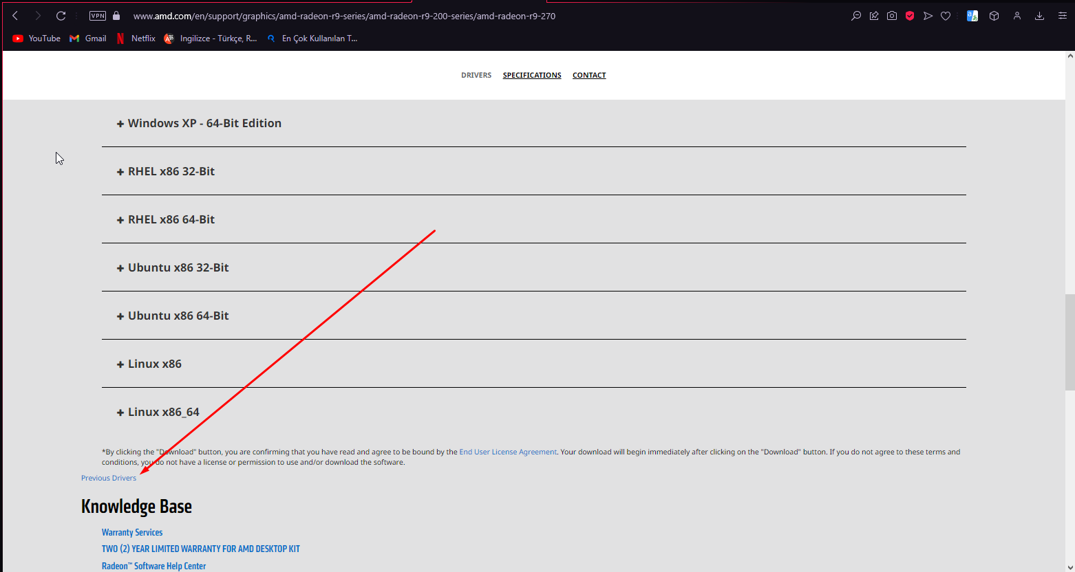Viewport: 1075px width, 572px height.
Task: Add page to bookmarks with heart icon
Action: click(x=946, y=16)
